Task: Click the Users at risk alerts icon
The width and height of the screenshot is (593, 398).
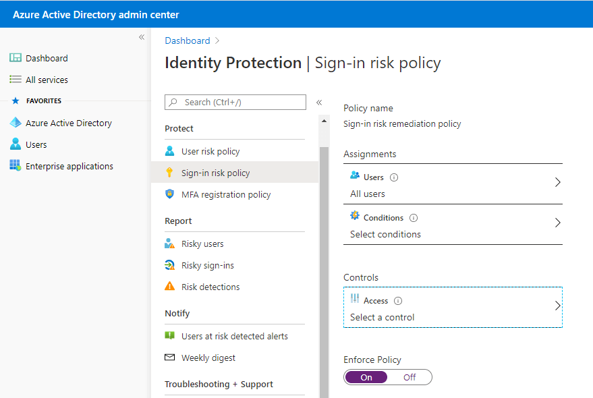Action: pyautogui.click(x=170, y=335)
